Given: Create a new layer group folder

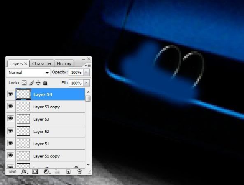Looking at the screenshot, I should 57,171.
